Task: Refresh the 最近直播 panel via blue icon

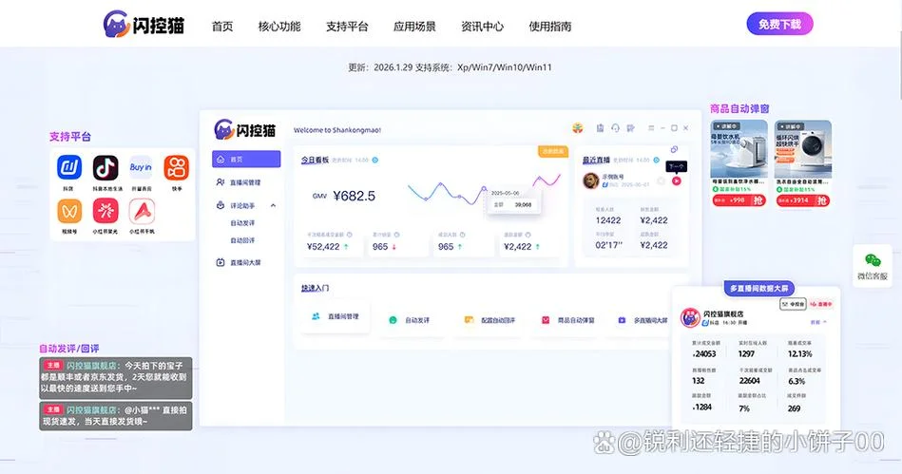Action: pos(657,160)
